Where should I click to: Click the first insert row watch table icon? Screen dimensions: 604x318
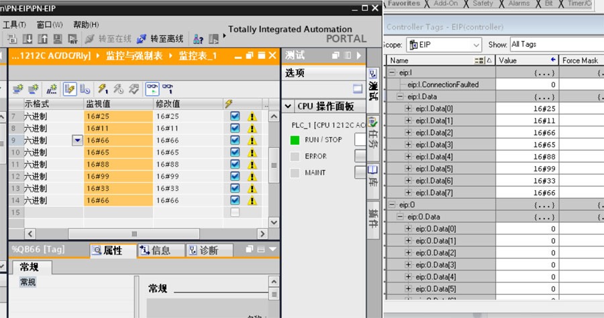(x=17, y=88)
